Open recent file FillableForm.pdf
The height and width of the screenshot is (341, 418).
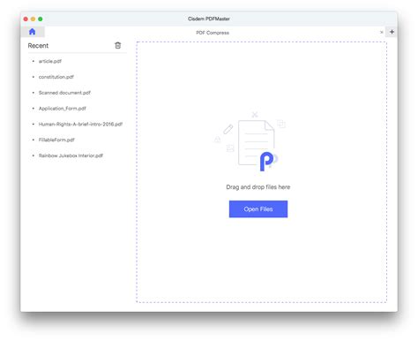tap(56, 140)
